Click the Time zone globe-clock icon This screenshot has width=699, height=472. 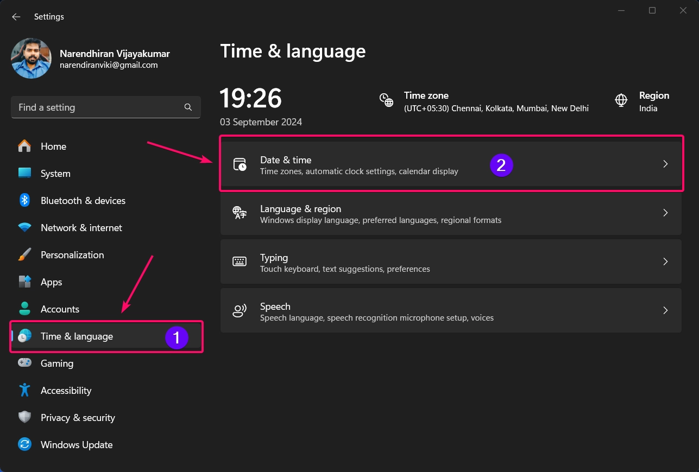(x=386, y=100)
